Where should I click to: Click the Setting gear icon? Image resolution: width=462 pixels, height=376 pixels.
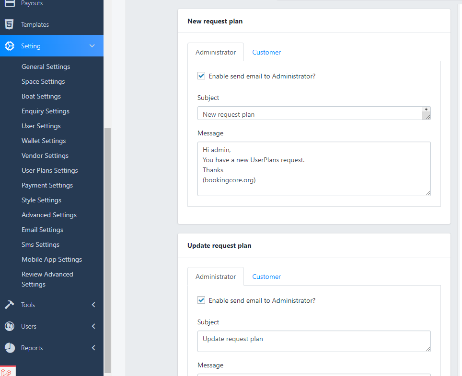point(10,46)
